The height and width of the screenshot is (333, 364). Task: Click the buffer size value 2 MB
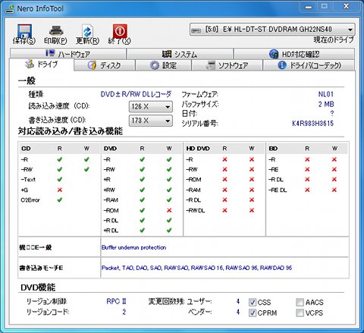(x=326, y=104)
